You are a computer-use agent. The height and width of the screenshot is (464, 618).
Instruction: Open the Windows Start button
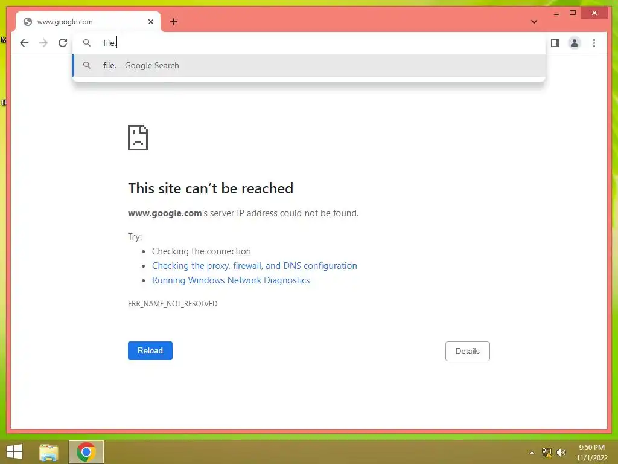click(x=14, y=452)
